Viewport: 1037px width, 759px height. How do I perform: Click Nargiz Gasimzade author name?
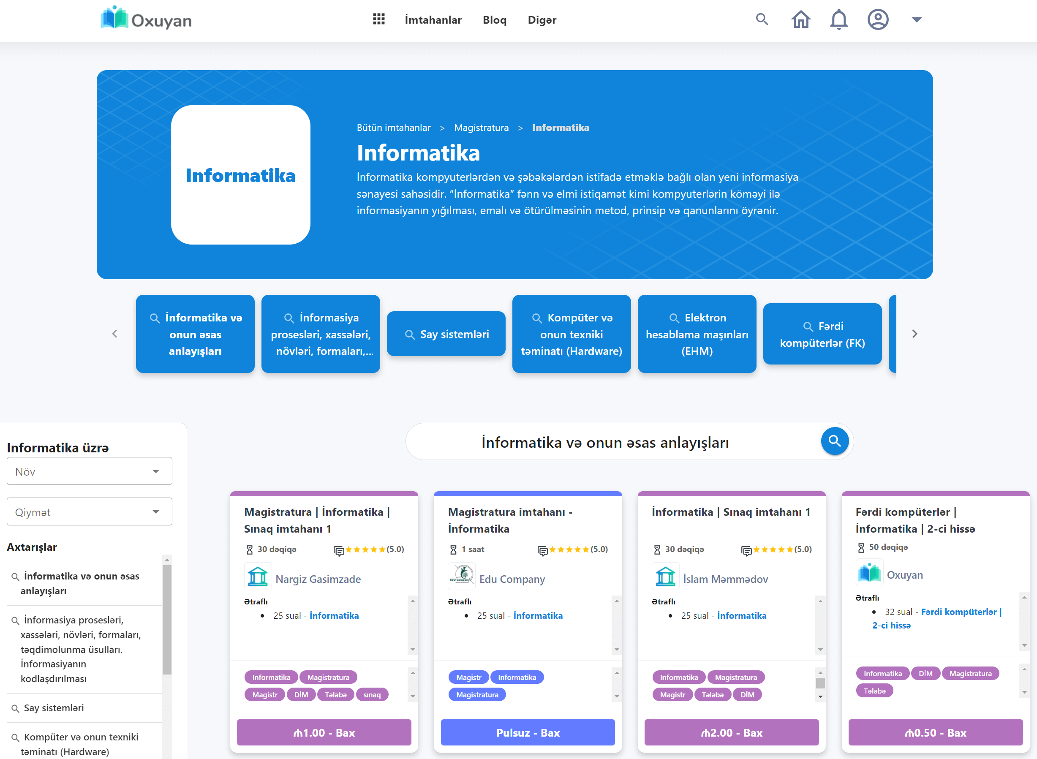point(318,579)
